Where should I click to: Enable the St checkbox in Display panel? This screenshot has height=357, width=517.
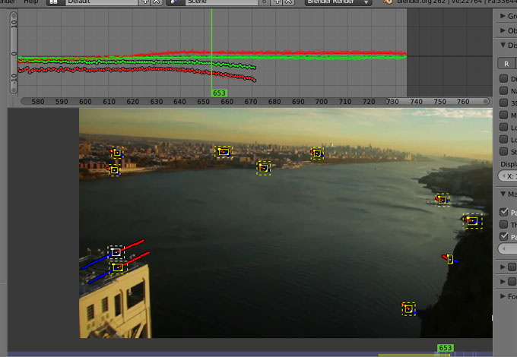[503, 151]
